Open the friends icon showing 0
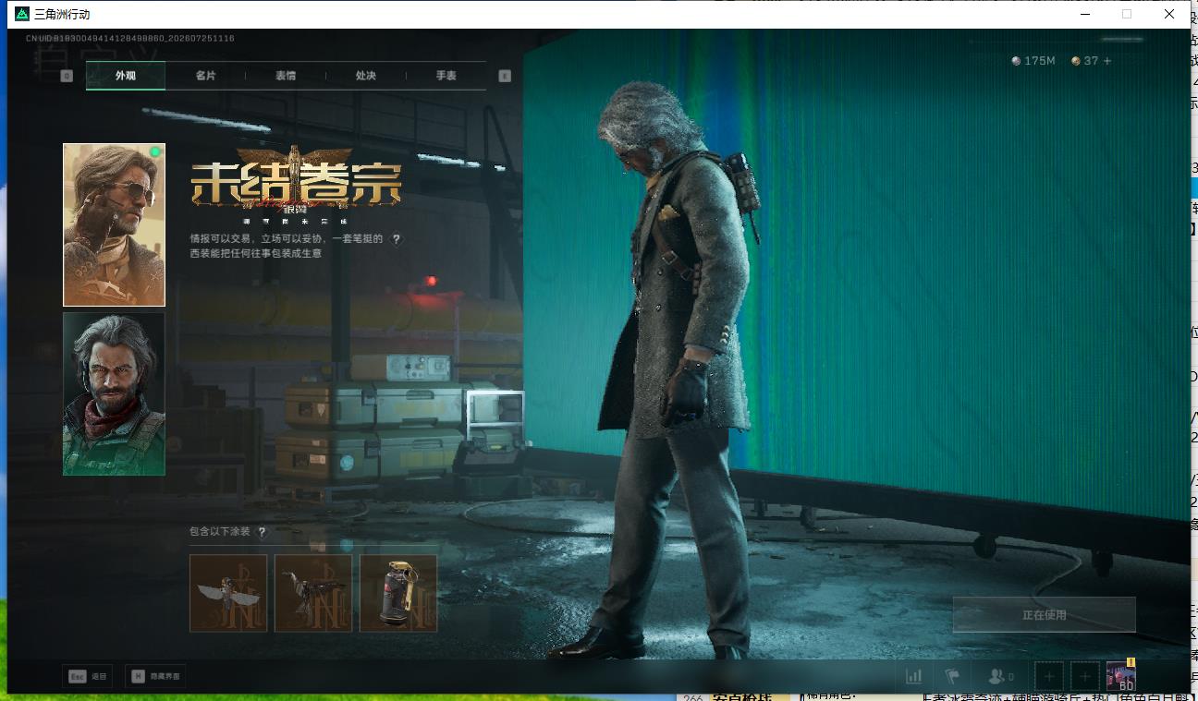Screen dimensions: 1198x701 tap(1001, 677)
